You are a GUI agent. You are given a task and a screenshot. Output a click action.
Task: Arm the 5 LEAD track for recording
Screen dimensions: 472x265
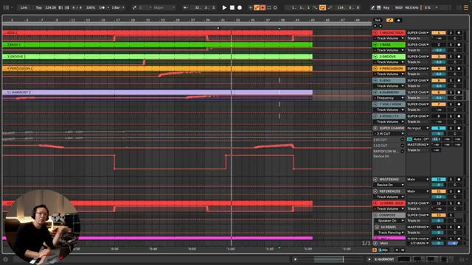pyautogui.click(x=459, y=80)
